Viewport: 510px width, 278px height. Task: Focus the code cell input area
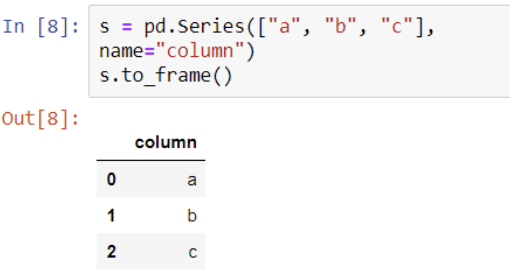coord(299,51)
